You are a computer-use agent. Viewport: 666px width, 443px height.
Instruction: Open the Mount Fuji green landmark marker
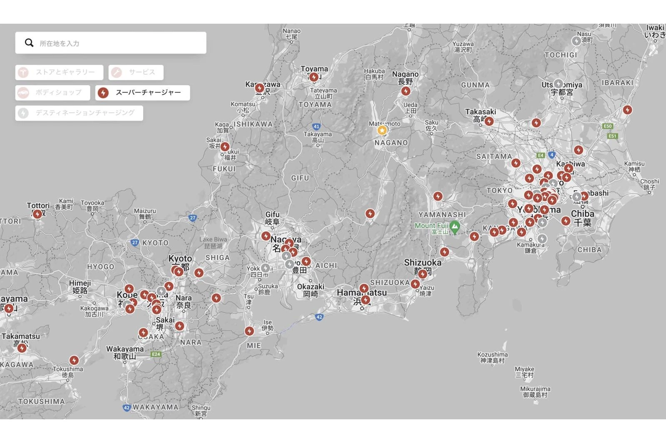point(455,226)
